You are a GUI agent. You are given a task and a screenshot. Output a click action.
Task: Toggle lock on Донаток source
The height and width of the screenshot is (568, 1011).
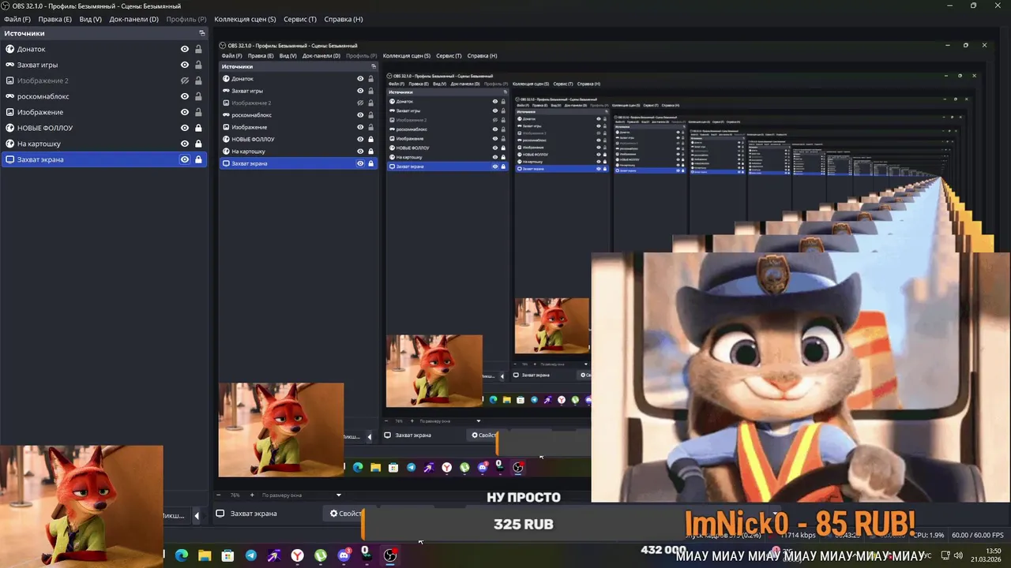click(198, 49)
